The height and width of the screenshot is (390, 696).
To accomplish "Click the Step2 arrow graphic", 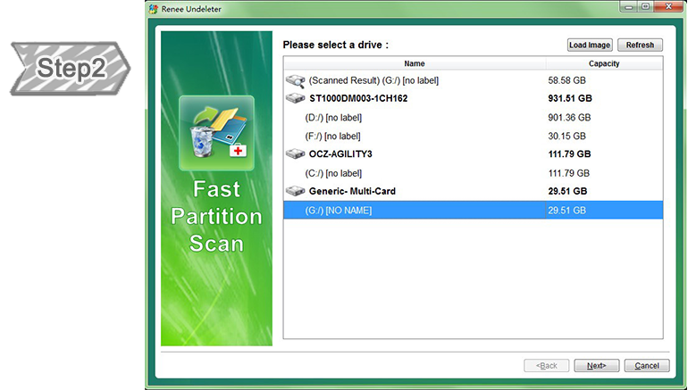I will click(70, 68).
